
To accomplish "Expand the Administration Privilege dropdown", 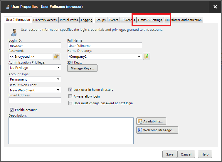I will tap(35, 68).
